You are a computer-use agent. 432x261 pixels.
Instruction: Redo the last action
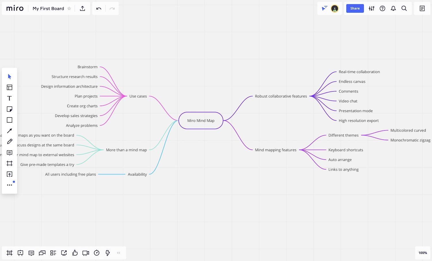click(112, 8)
